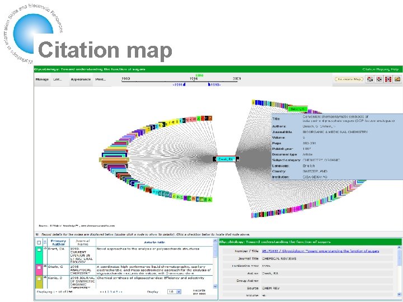Click the arrow icon beside Brant, CA

click(45, 248)
